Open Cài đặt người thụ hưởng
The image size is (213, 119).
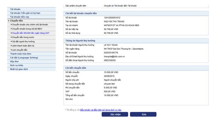23,41
